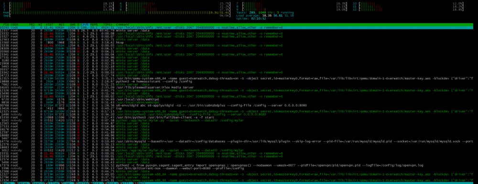Select Mylar.py process row PID 5142
This screenshot has height=184, width=478.
coord(239,120)
